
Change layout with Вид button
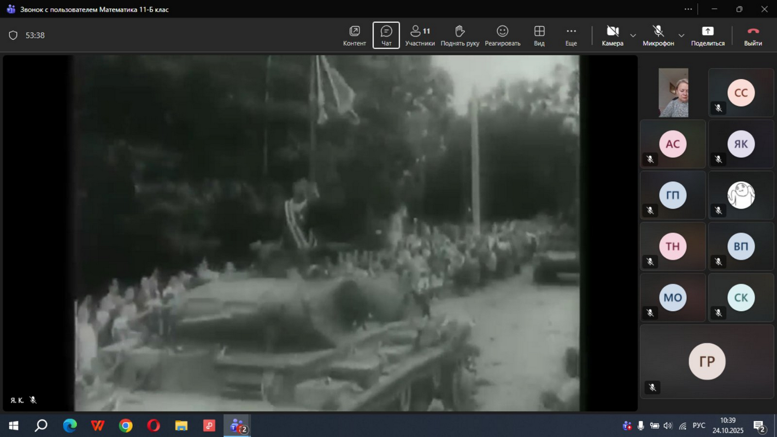[x=539, y=36]
